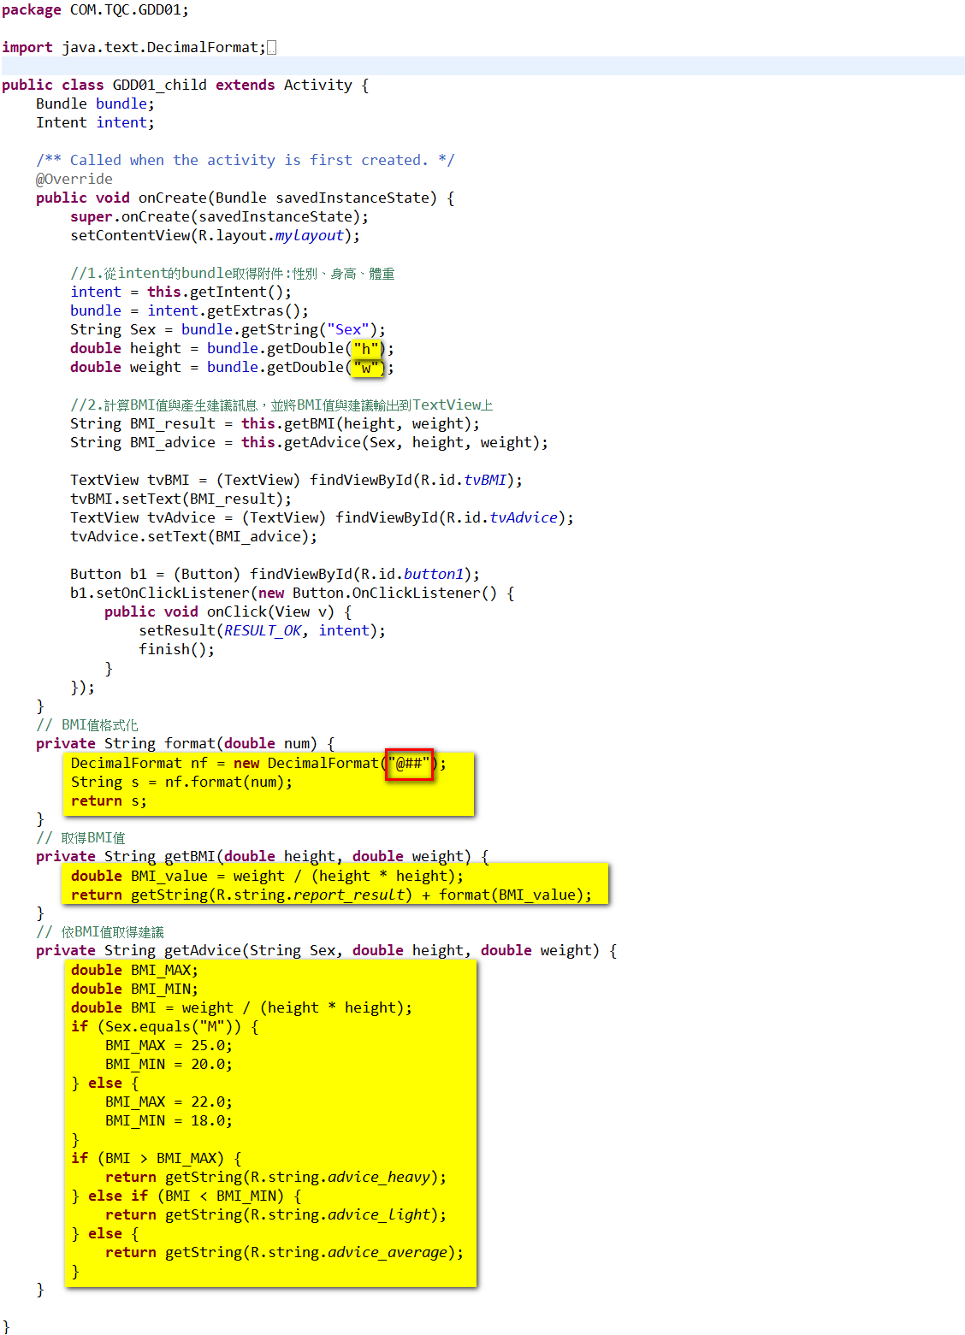The height and width of the screenshot is (1335, 965).
Task: Click the 'BMI_MIN = 18.0;' assignment
Action: pyautogui.click(x=169, y=1121)
